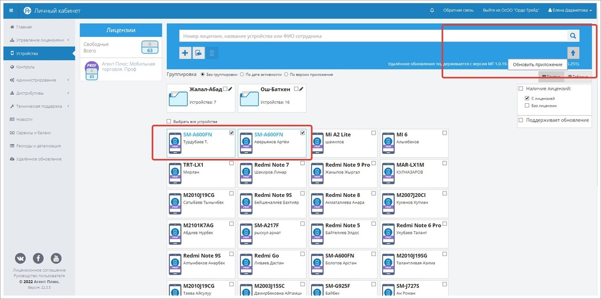Open Елена Дадаметова user dropdown
601x299 pixels.
coord(570,10)
